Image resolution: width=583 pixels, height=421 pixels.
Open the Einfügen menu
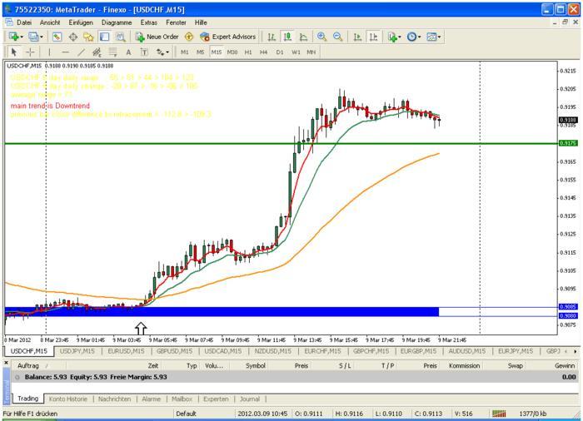pyautogui.click(x=81, y=22)
